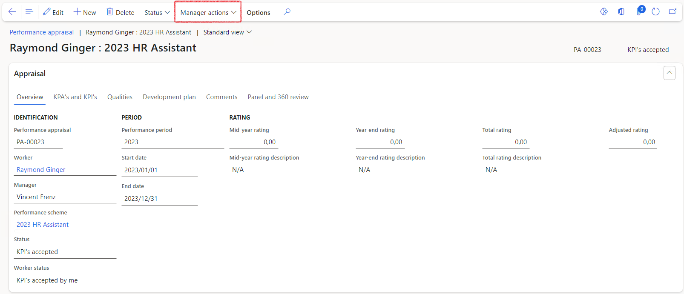Click the Start date field 2023/01/01
This screenshot has width=684, height=294.
(160, 170)
